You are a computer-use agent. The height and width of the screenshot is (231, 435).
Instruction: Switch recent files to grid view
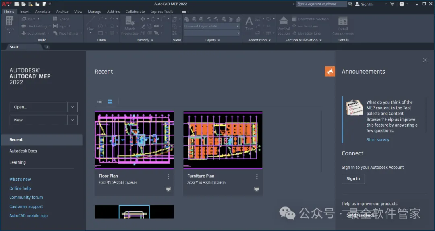pos(110,102)
